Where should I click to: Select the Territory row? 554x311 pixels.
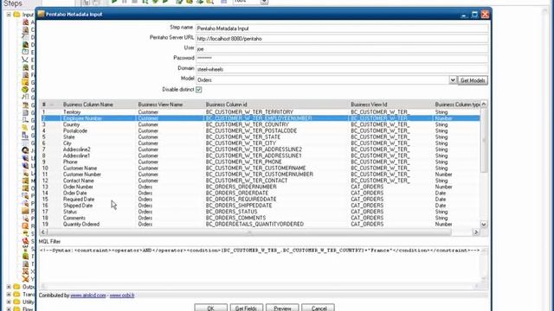[x=261, y=111]
